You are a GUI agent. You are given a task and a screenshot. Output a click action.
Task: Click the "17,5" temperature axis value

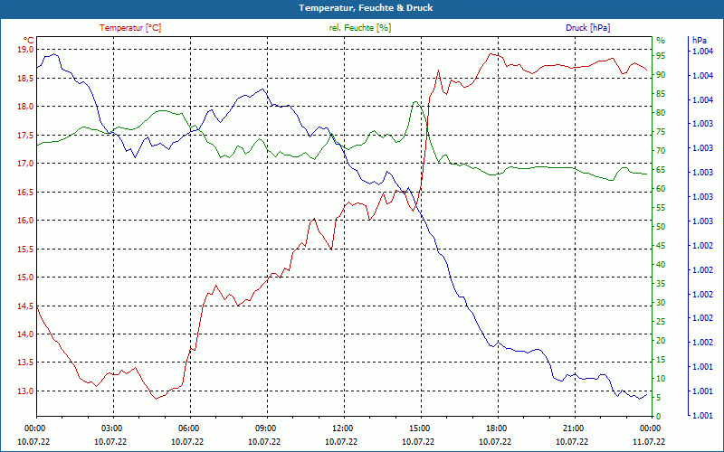(25, 135)
